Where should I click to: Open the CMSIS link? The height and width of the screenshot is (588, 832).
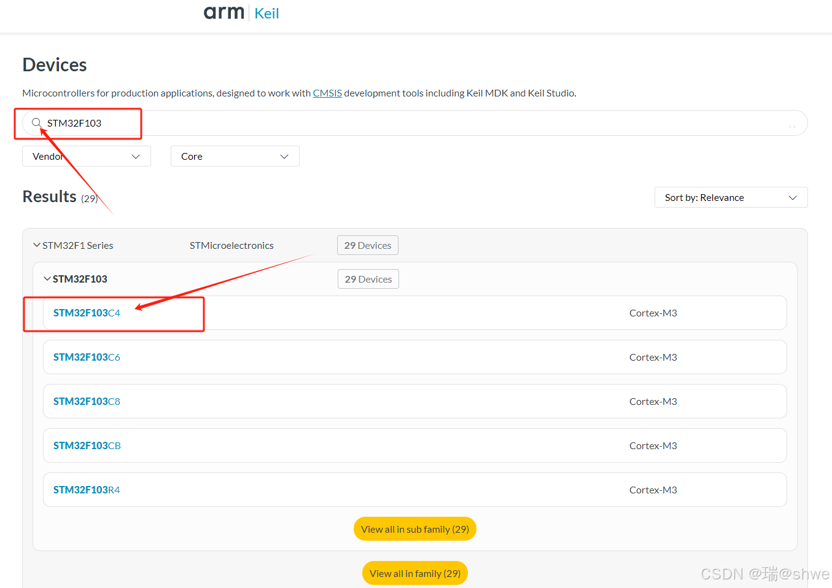(327, 93)
